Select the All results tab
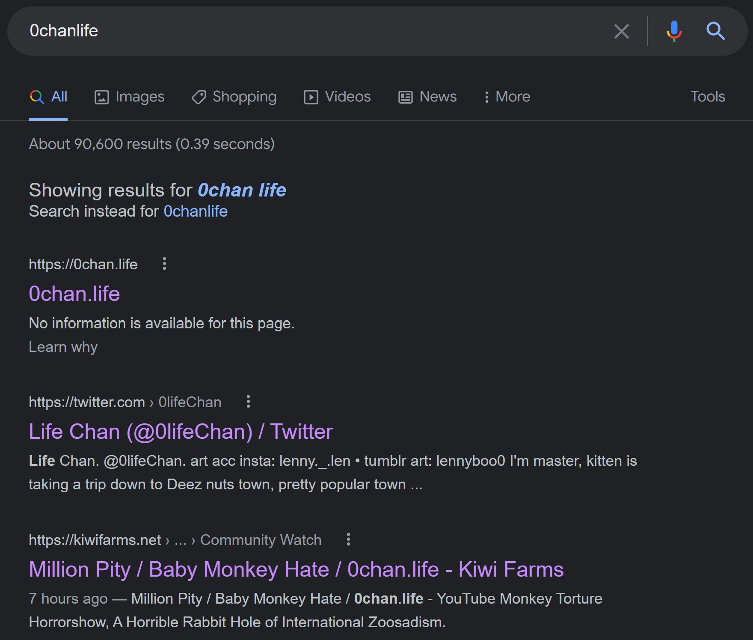 (x=48, y=97)
